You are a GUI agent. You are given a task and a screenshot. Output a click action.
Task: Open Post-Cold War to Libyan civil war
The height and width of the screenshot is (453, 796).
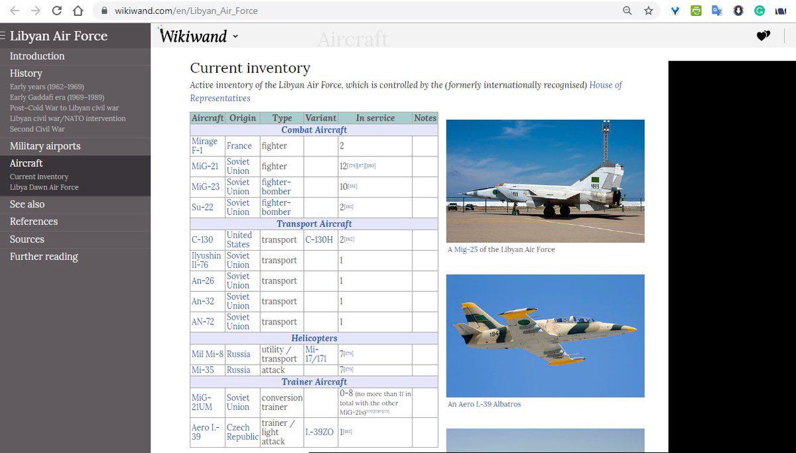(64, 108)
